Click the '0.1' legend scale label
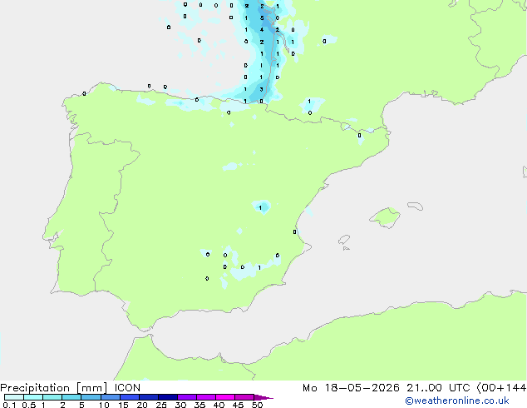Screen dimensions: 527x408 coord(9,405)
